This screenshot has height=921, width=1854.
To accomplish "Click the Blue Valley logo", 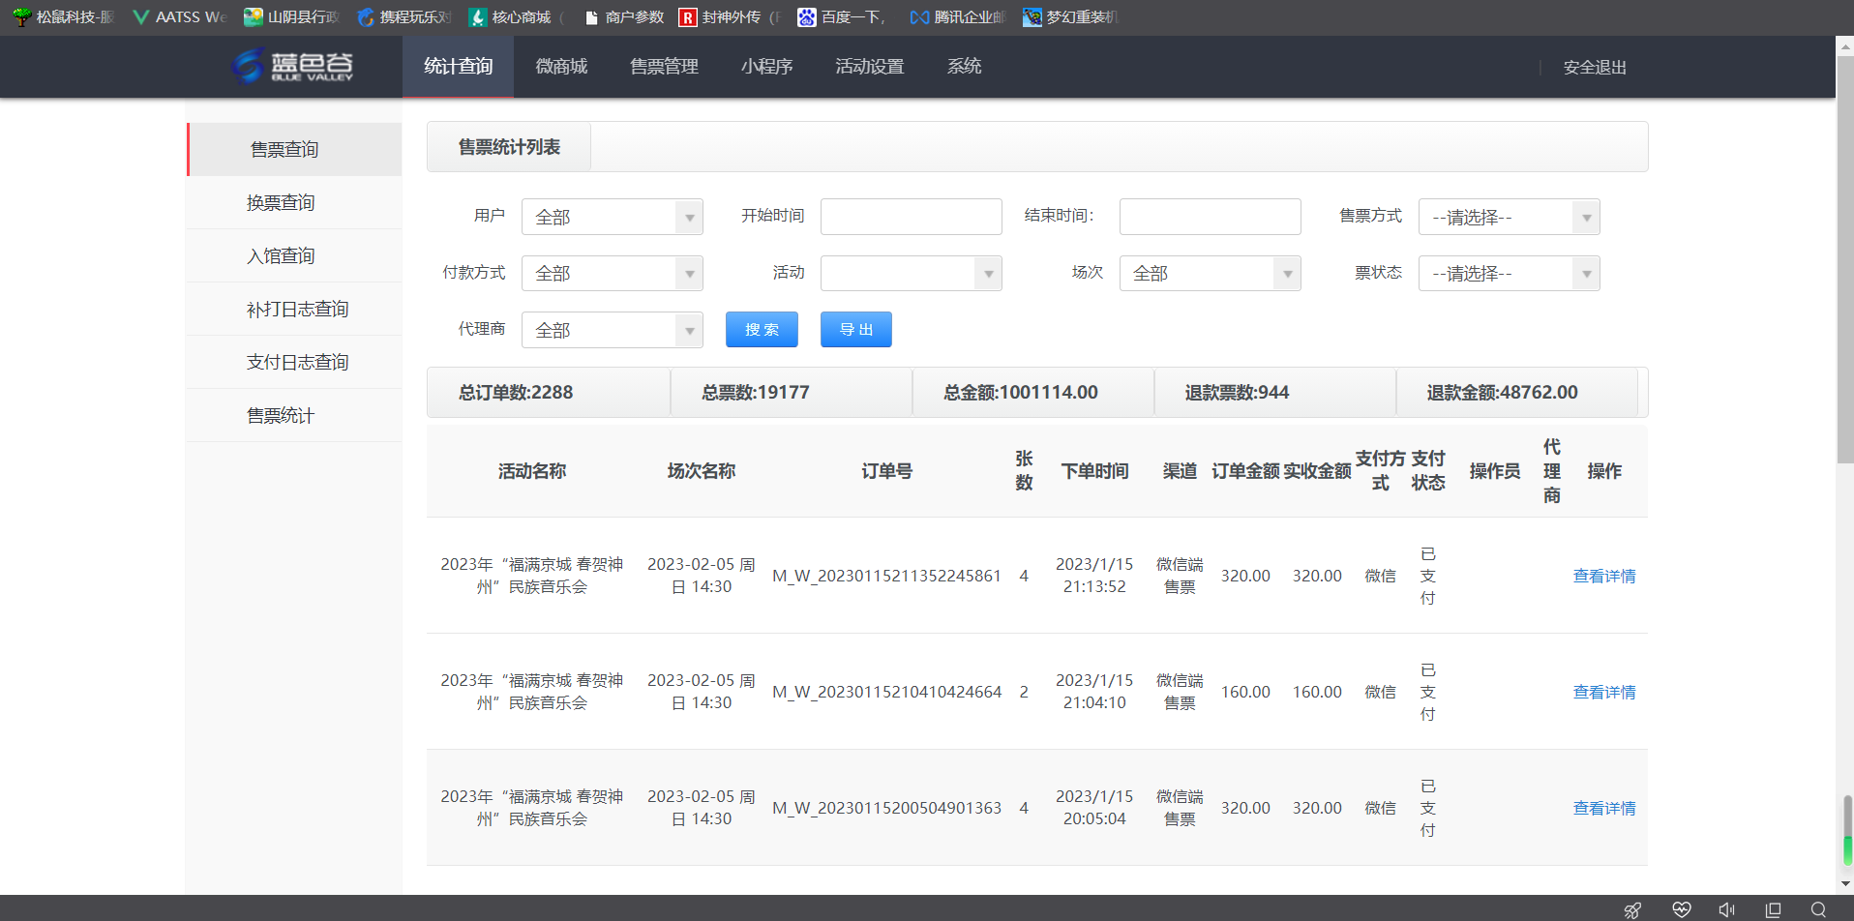I will [x=292, y=66].
